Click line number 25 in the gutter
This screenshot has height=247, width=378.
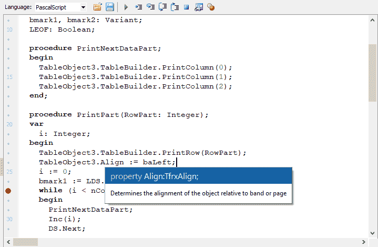click(x=9, y=172)
